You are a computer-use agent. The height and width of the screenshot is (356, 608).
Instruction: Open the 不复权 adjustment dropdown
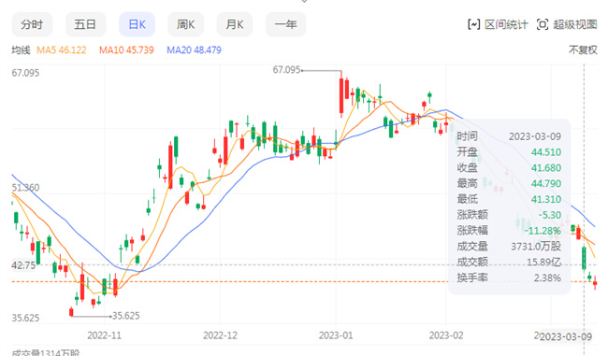click(583, 50)
